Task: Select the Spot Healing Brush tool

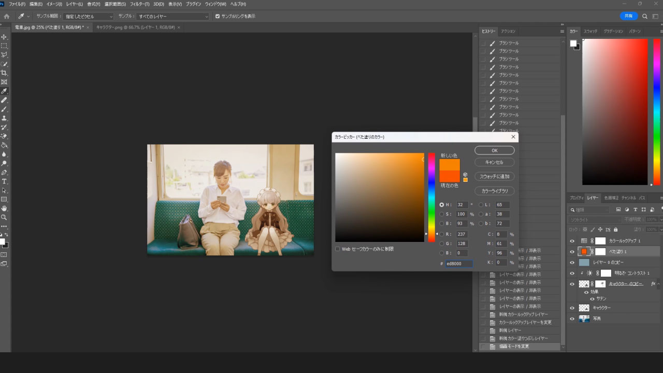Action: point(4,100)
